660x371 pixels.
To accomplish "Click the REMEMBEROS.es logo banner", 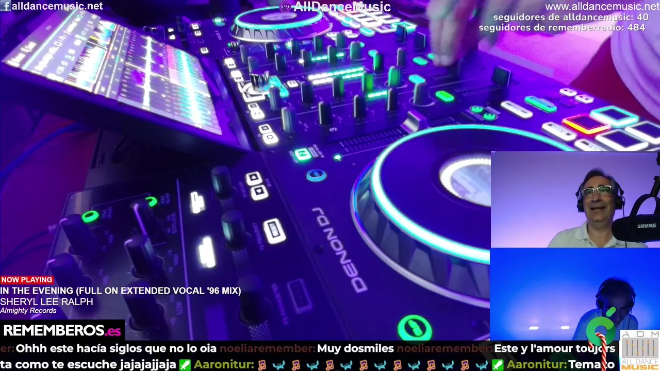I will [62, 330].
